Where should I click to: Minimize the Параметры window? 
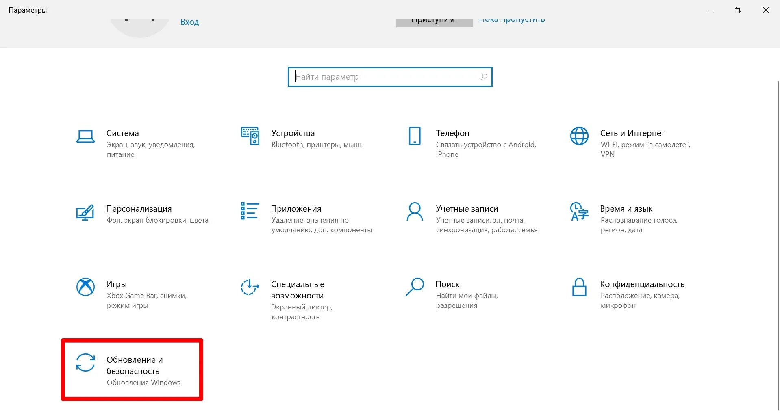click(710, 10)
